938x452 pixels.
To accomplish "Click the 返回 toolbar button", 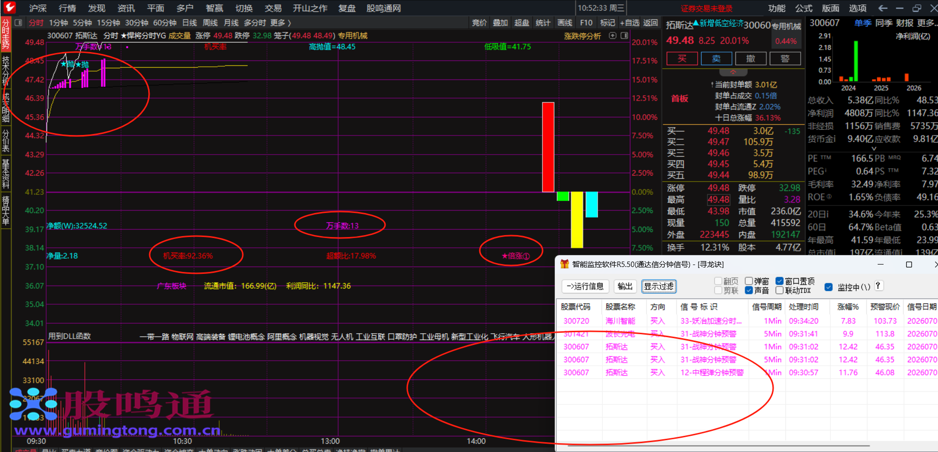I will click(651, 23).
